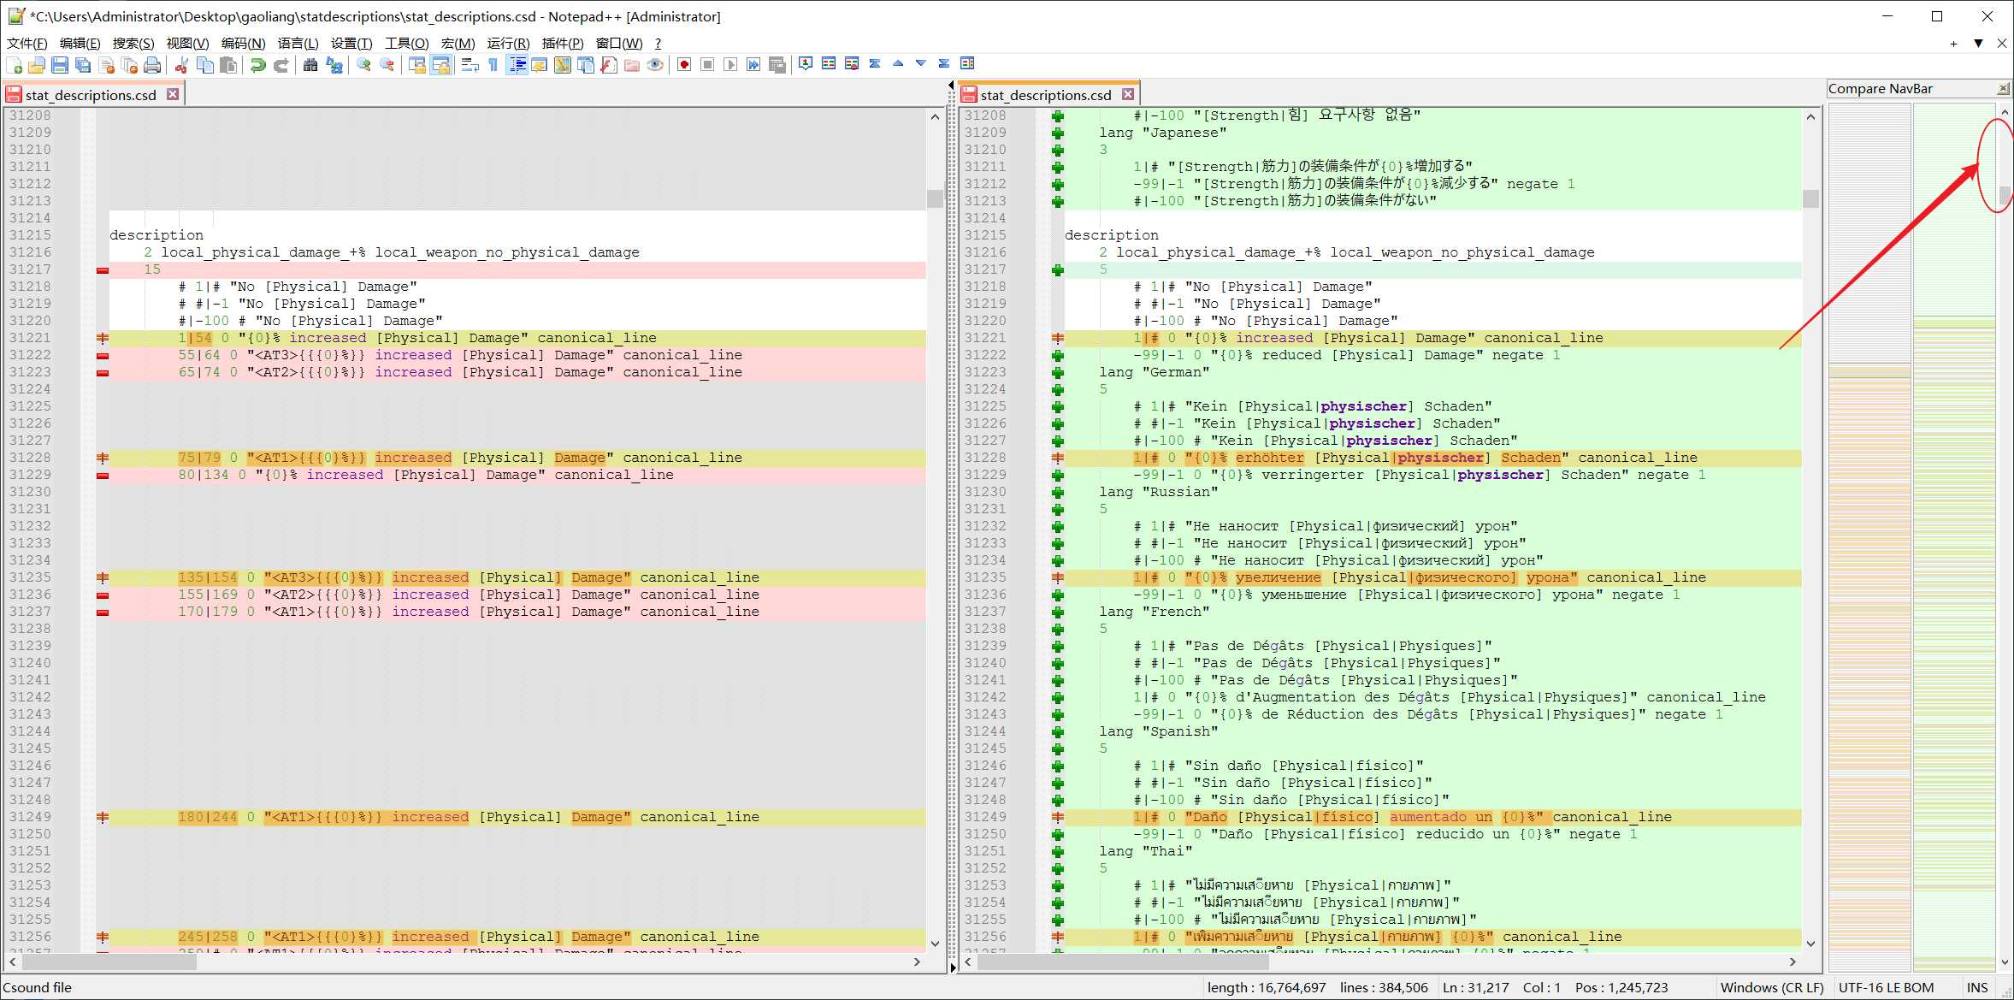Click the Undo green arrow icon

coord(257,65)
